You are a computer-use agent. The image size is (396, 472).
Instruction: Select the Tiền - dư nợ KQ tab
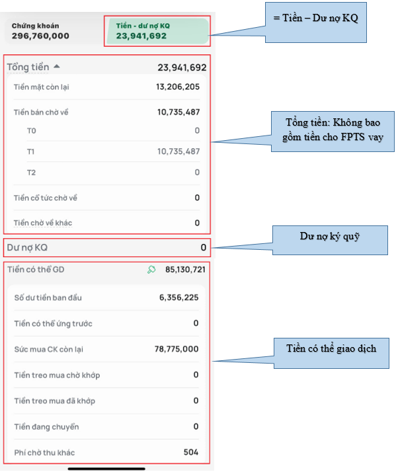(157, 31)
